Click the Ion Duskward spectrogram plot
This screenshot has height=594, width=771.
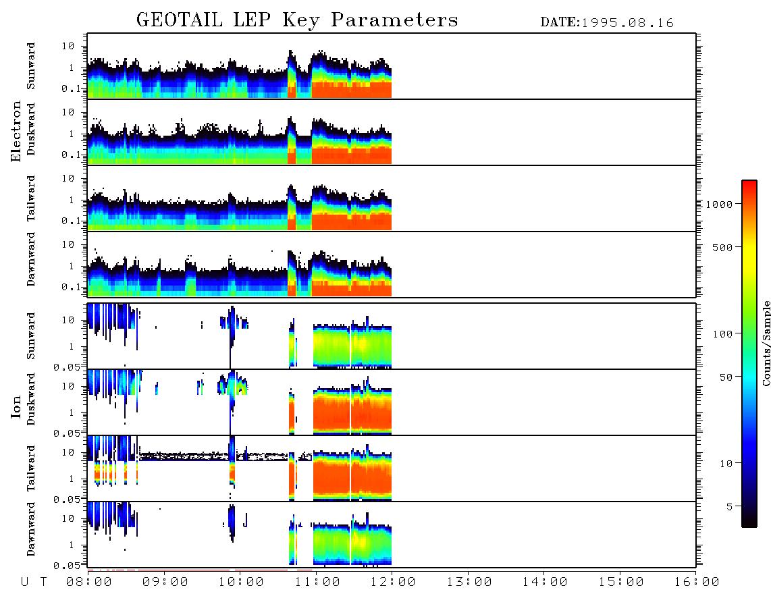(x=392, y=402)
